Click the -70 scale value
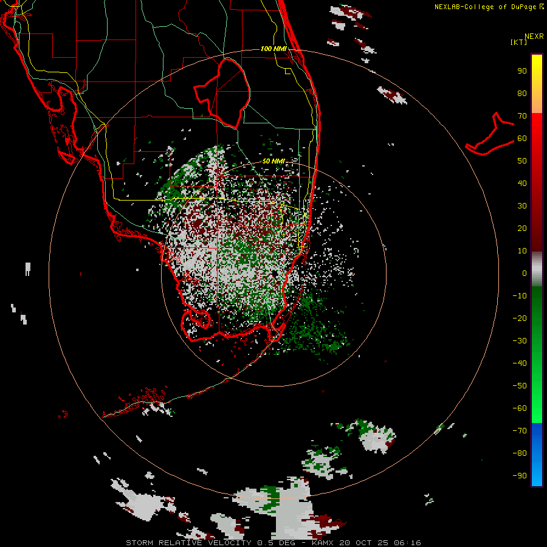Screen dimensions: 547x547 [x=520, y=431]
